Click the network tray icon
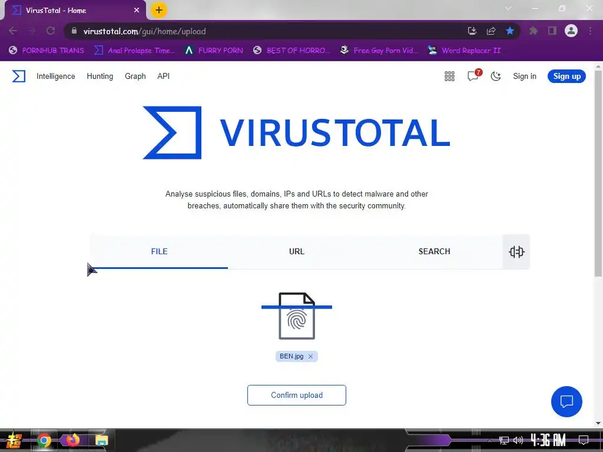Image resolution: width=603 pixels, height=452 pixels. click(x=504, y=440)
